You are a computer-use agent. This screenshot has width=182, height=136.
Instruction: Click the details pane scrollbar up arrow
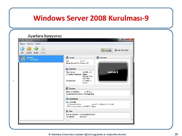click(132, 56)
